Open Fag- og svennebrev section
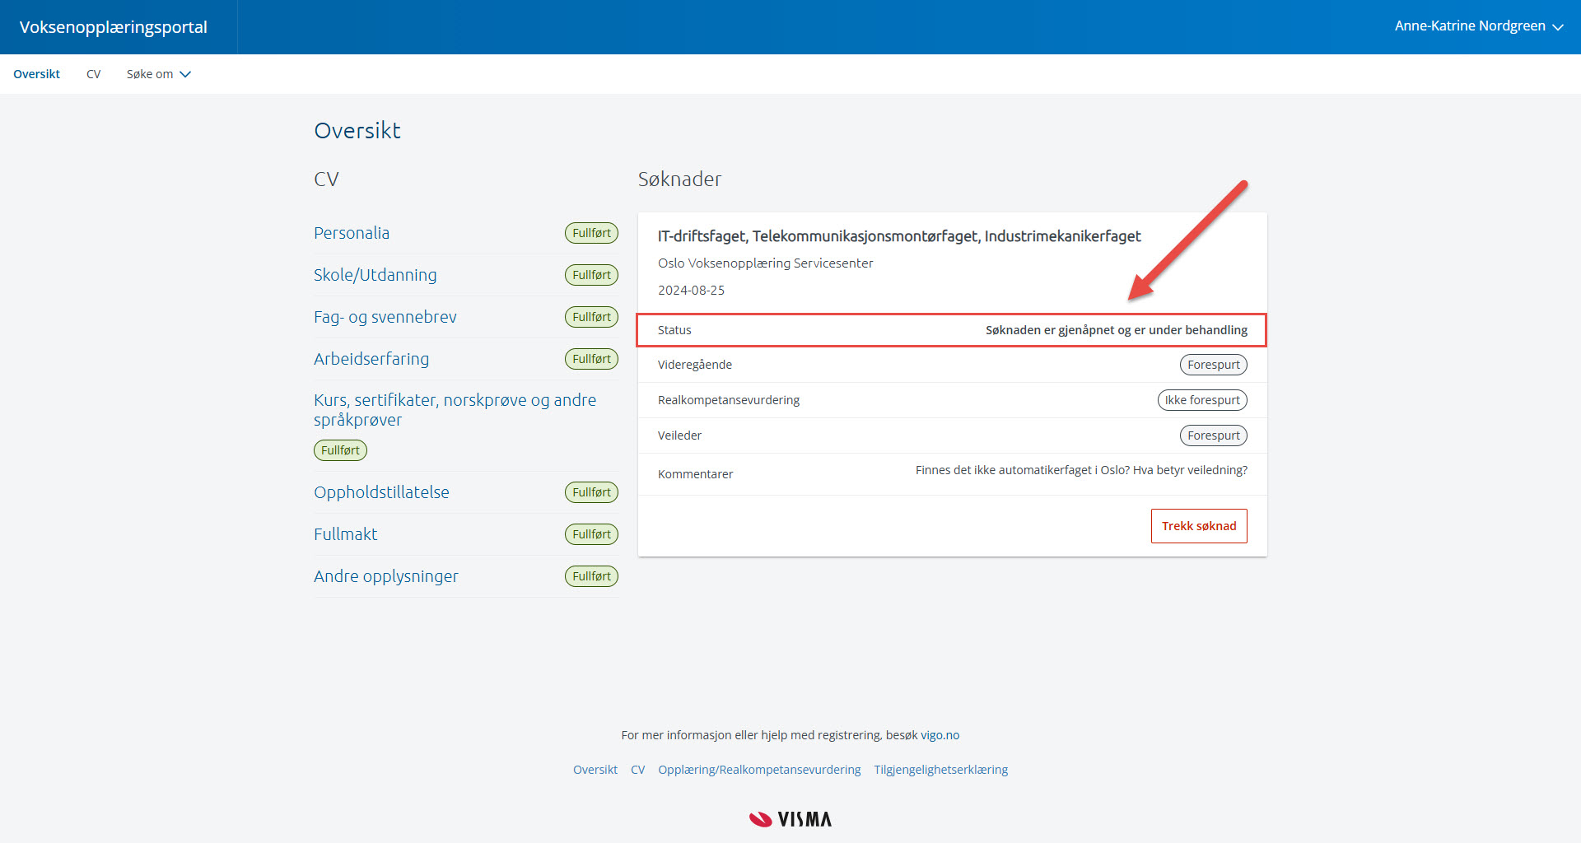 point(385,317)
